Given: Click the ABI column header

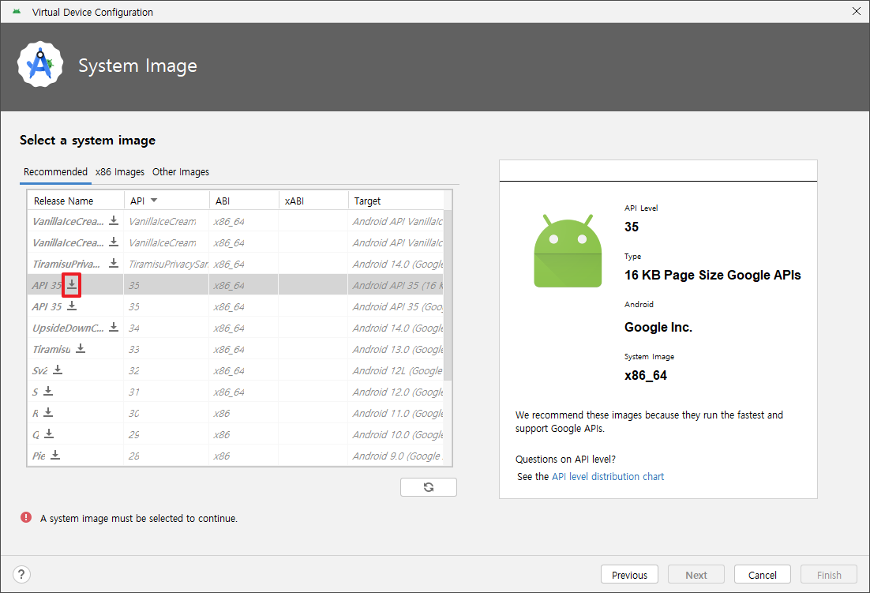Looking at the screenshot, I should [x=244, y=201].
